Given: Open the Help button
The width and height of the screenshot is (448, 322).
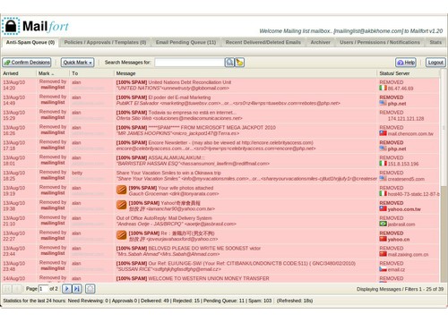Looking at the screenshot, I should click(x=406, y=63).
